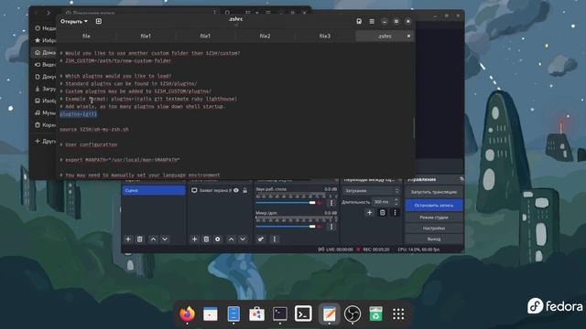Image resolution: width=586 pixels, height=329 pixels.
Task: Open Видео in Files sidebar
Action: (45, 65)
